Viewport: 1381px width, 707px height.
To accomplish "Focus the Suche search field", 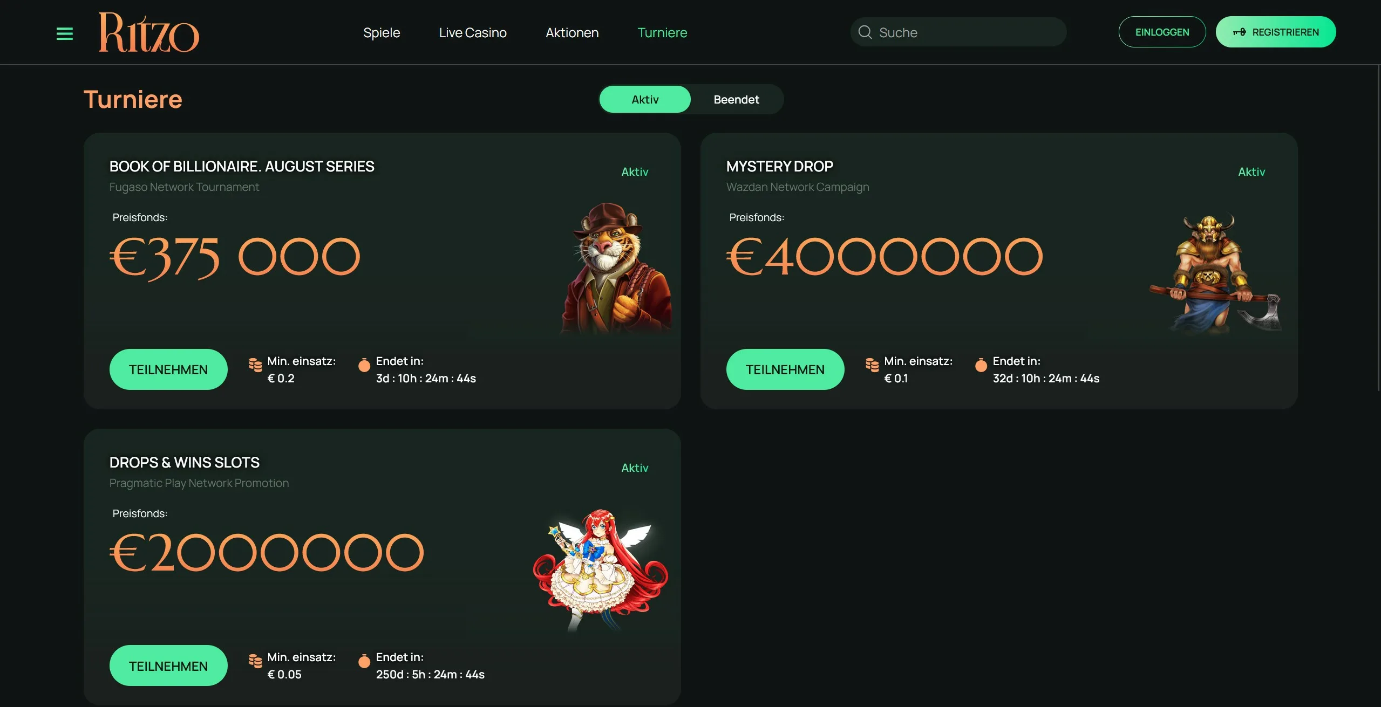I will pyautogui.click(x=958, y=32).
